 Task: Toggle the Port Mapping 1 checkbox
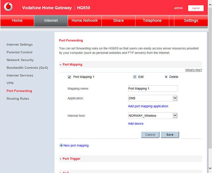[x=69, y=77]
